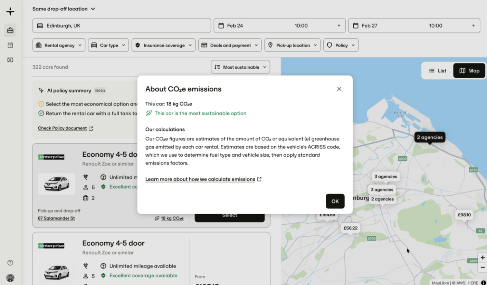Open the upper 3 agencies map cluster
This screenshot has height=285, width=487.
[x=385, y=177]
